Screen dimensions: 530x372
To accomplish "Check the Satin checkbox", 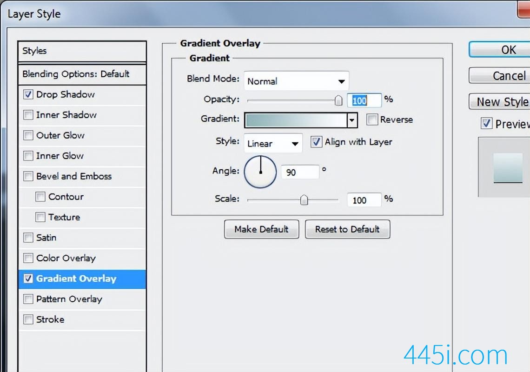I will point(28,238).
